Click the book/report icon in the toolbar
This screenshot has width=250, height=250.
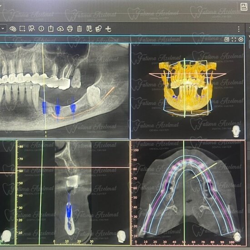coord(89,29)
